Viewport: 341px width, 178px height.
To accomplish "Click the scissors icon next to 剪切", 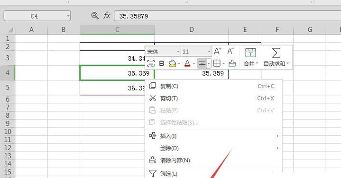I will pyautogui.click(x=152, y=98).
